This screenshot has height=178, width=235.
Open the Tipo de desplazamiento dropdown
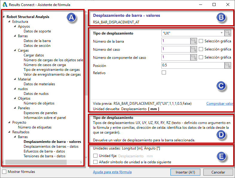222,33
